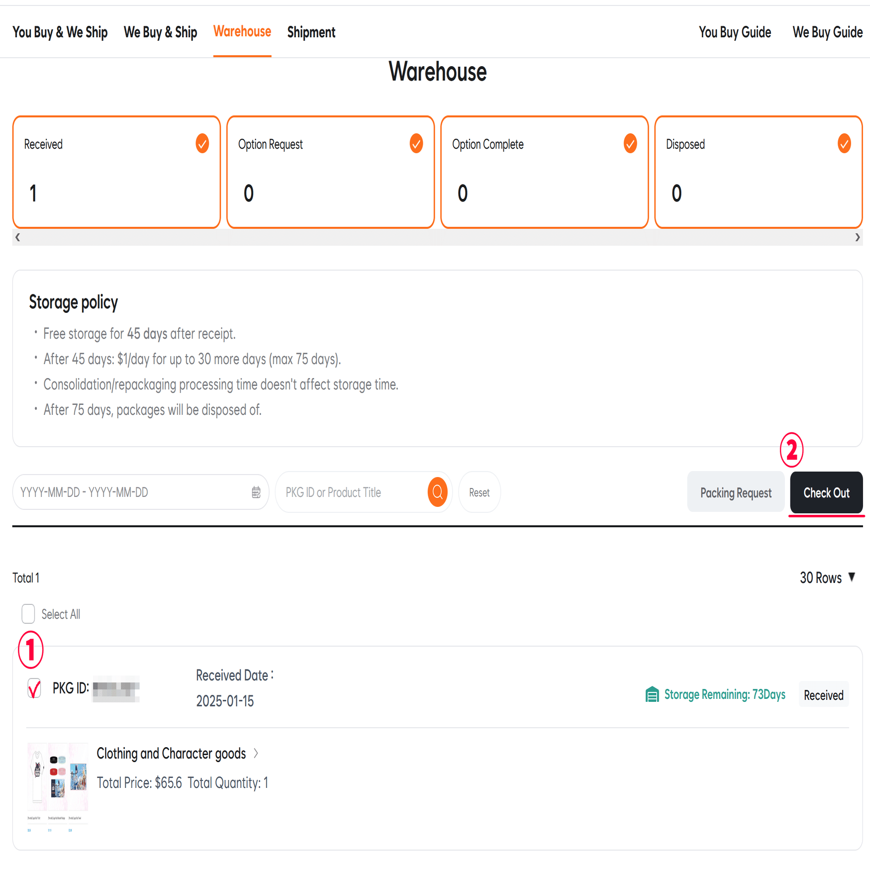
Task: Click the orange search magnifier icon
Action: pyautogui.click(x=437, y=492)
